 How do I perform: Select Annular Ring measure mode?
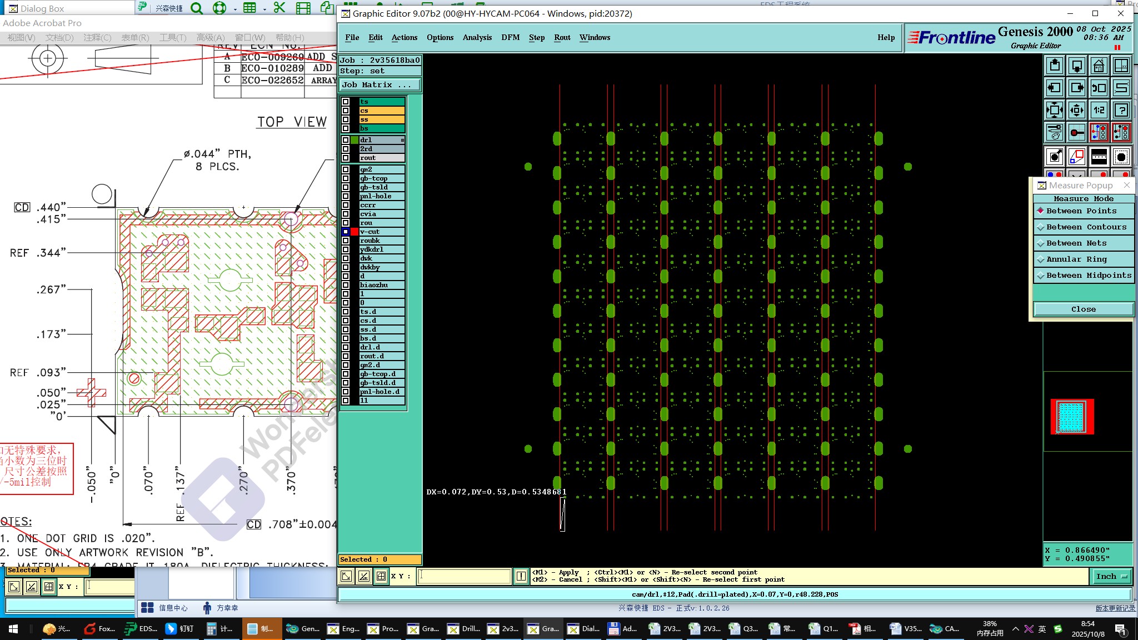1076,259
